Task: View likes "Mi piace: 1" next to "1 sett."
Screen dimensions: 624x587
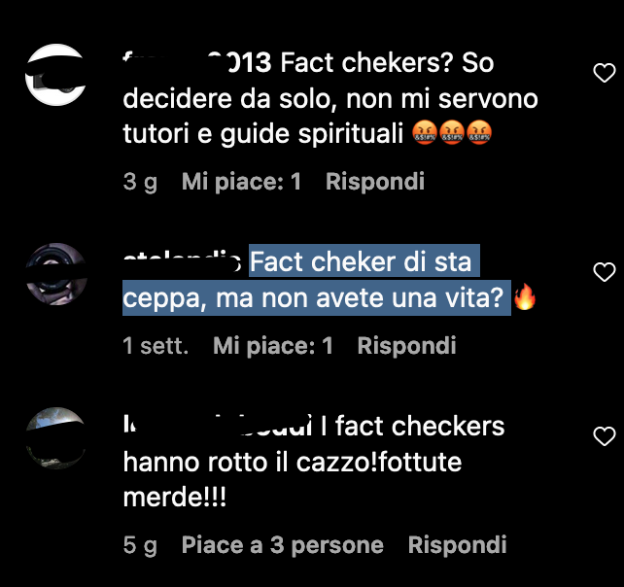Action: (x=272, y=345)
